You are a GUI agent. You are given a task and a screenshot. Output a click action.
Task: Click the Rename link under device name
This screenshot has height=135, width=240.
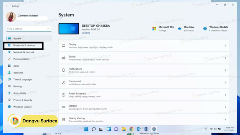[x=86, y=33]
